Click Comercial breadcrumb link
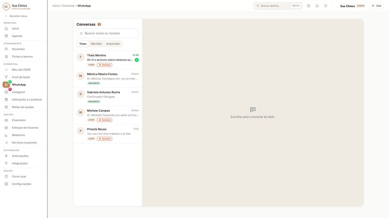This screenshot has width=389, height=218. point(68,6)
